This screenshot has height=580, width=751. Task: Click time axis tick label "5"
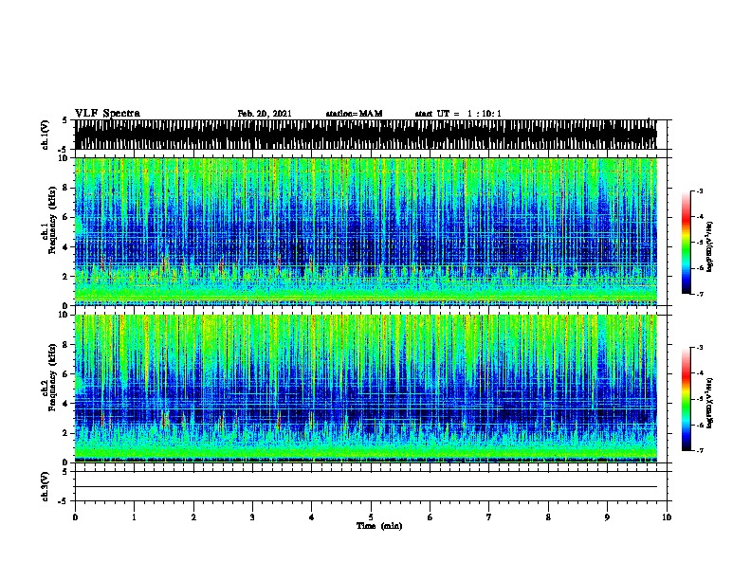pyautogui.click(x=371, y=517)
